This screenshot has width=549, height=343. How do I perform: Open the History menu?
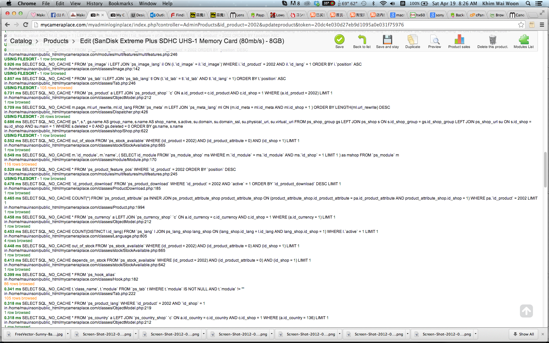pyautogui.click(x=94, y=4)
